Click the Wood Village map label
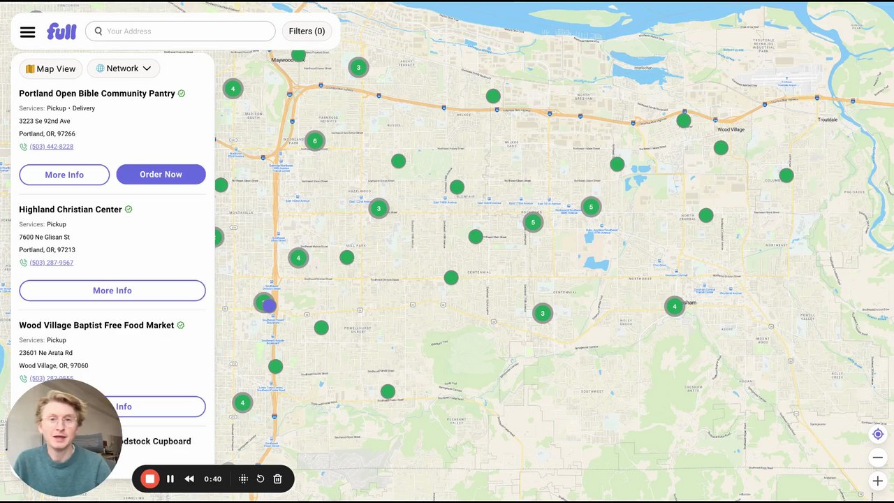This screenshot has height=503, width=894. tap(731, 129)
